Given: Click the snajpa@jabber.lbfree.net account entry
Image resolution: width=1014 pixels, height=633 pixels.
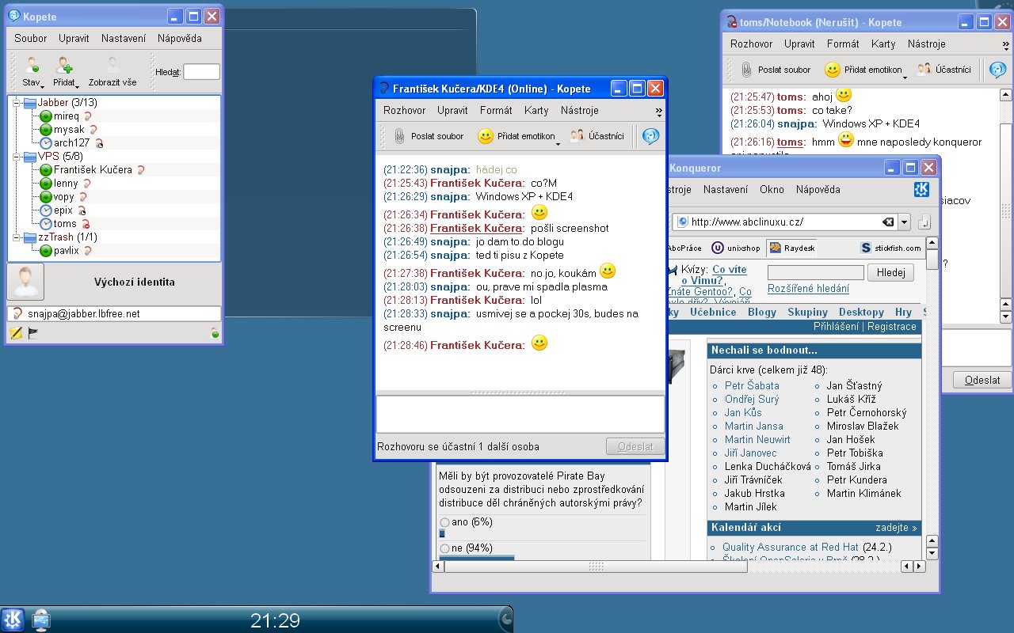Looking at the screenshot, I should (114, 313).
